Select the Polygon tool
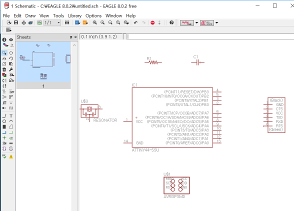The width and height of the screenshot is (294, 211). 11,127
